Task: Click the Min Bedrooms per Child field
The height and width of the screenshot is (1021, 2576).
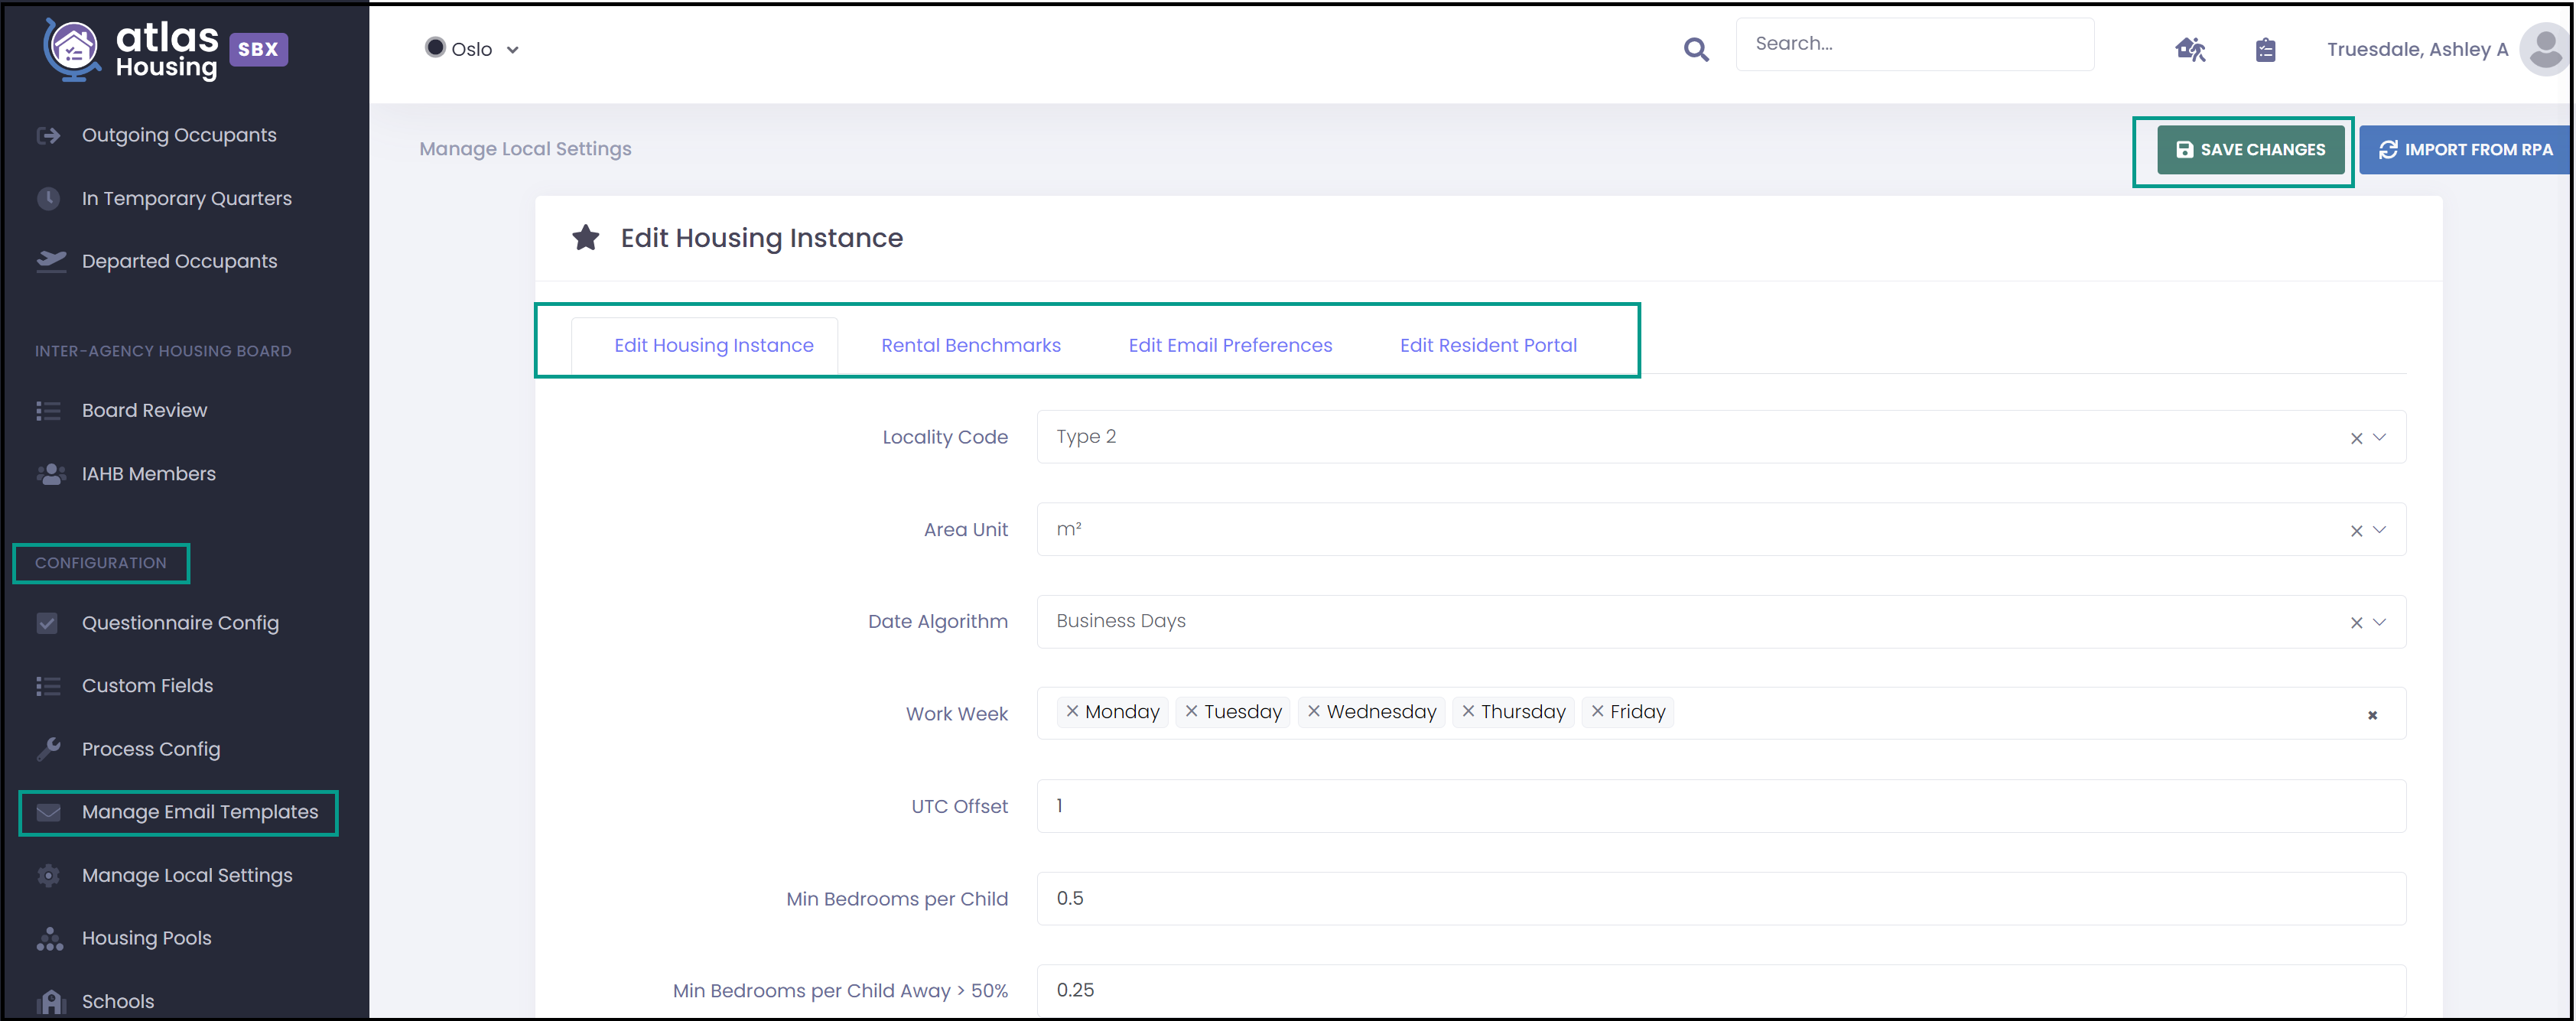Action: coord(1721,899)
